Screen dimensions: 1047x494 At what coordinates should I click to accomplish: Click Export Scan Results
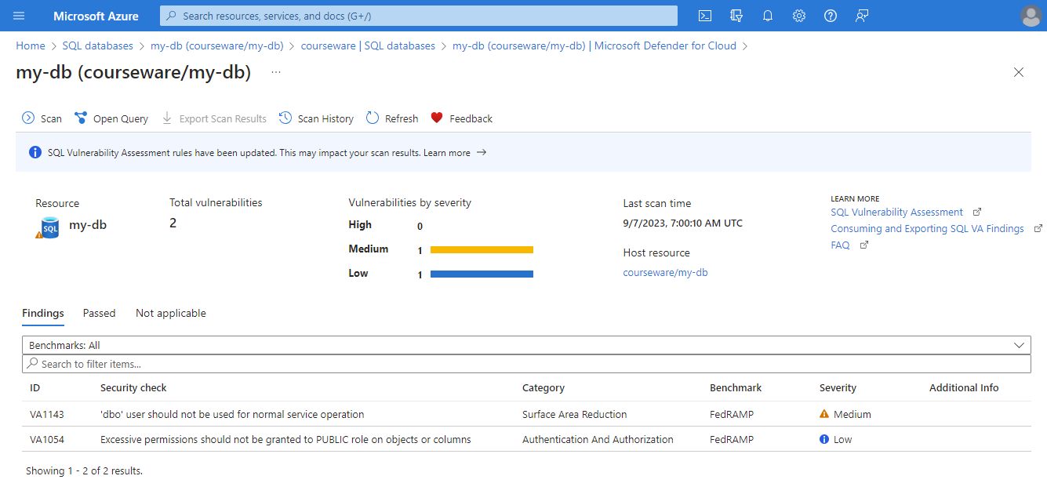pos(214,118)
